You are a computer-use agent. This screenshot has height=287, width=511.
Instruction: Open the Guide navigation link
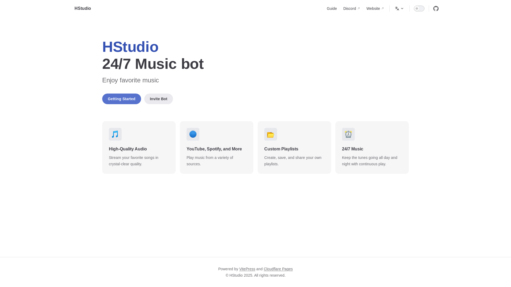click(332, 9)
